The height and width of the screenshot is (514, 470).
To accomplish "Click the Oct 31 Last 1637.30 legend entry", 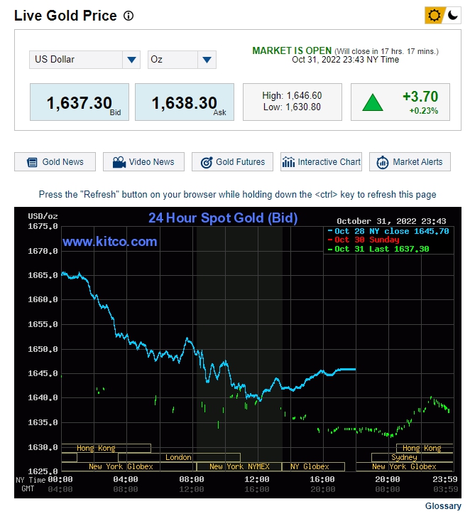I will [x=378, y=249].
